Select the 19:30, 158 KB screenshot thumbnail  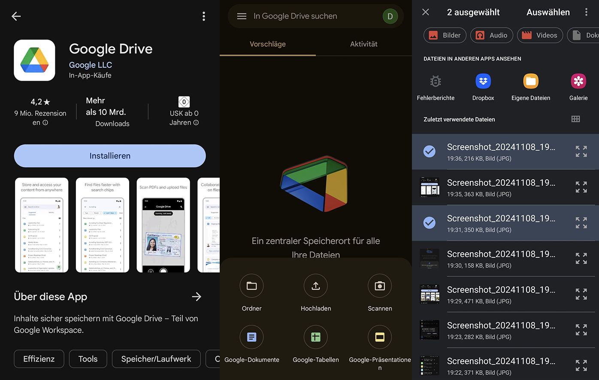pyautogui.click(x=430, y=259)
